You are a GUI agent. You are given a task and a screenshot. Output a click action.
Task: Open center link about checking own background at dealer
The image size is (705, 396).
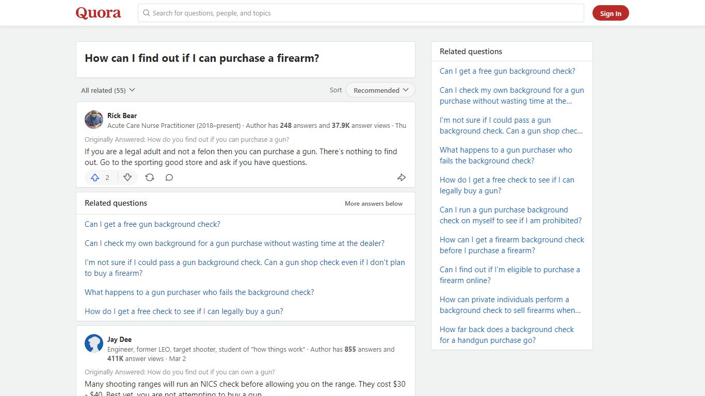point(234,243)
